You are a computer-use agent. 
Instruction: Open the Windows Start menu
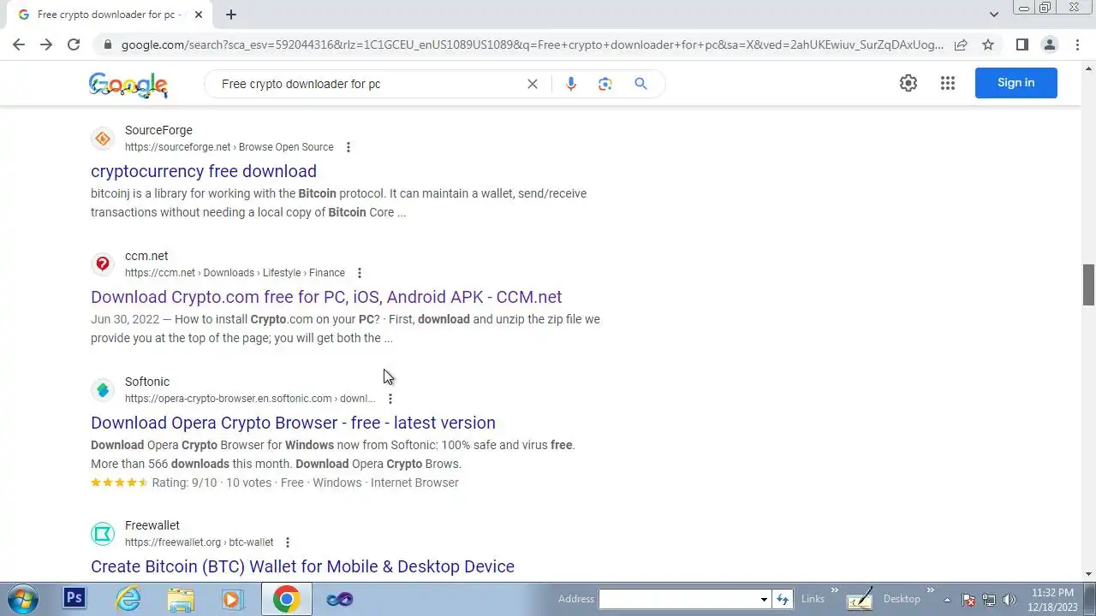click(21, 599)
